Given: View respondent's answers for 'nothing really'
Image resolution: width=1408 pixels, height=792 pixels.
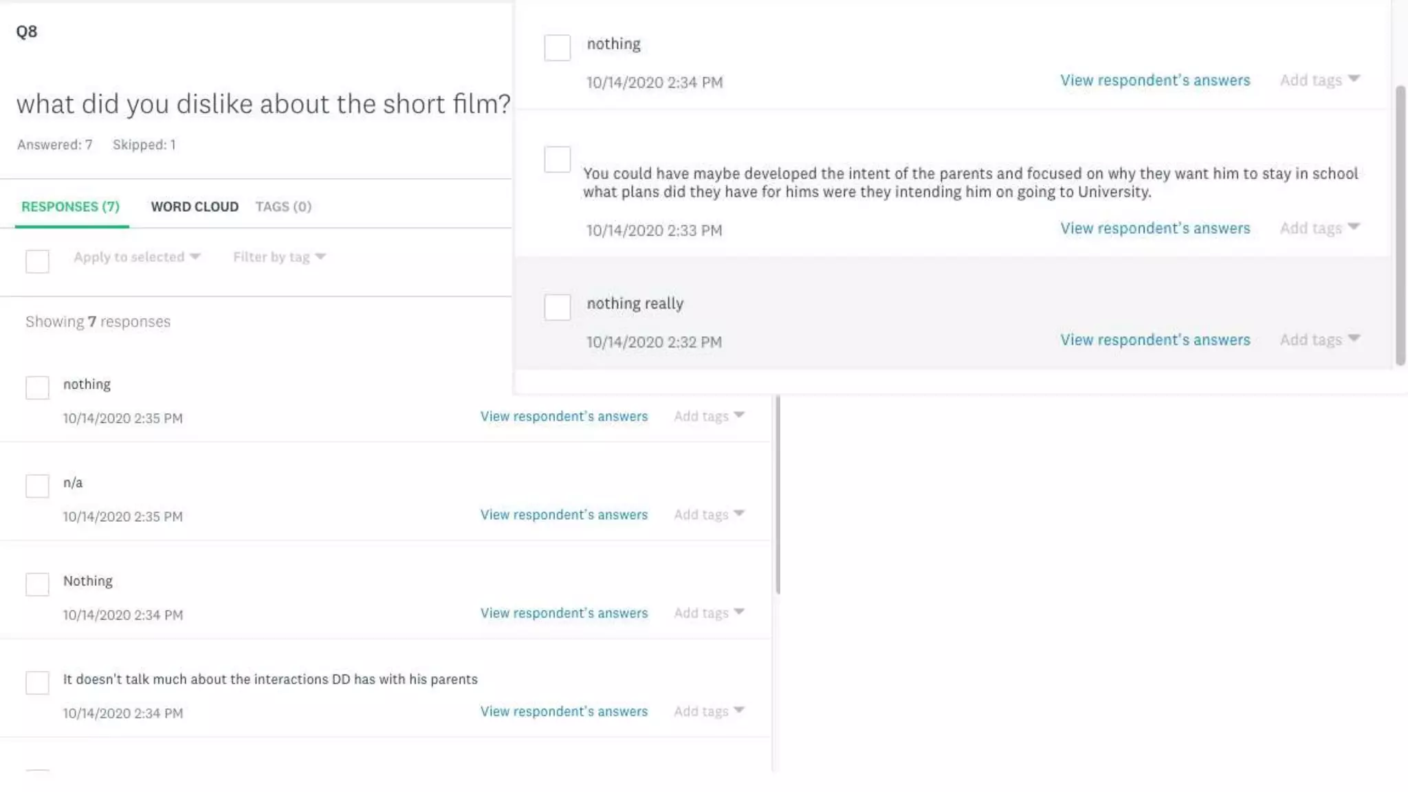Looking at the screenshot, I should [1154, 340].
